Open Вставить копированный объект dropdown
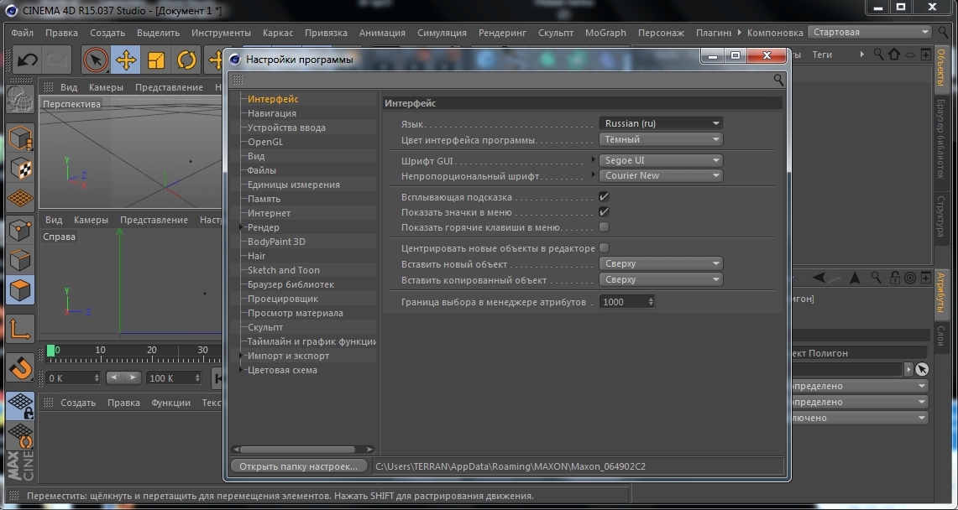958x510 pixels. (661, 280)
